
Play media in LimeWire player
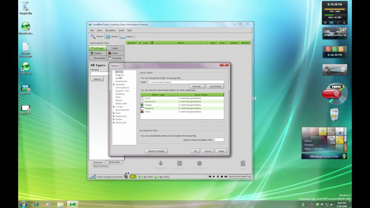[214, 177]
